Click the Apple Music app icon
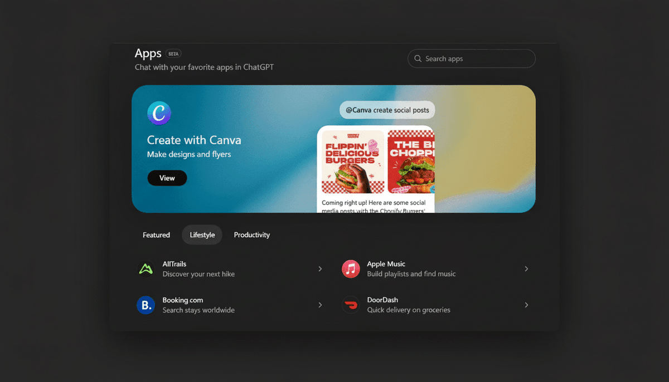 (351, 269)
